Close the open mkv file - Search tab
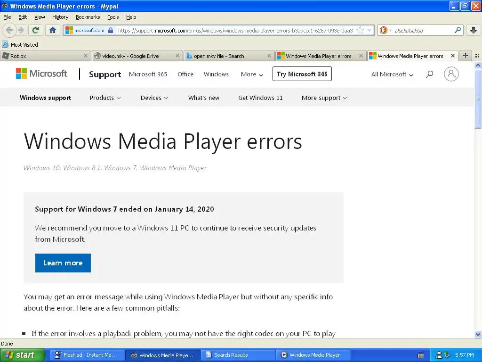This screenshot has width=482, height=362. click(x=269, y=56)
